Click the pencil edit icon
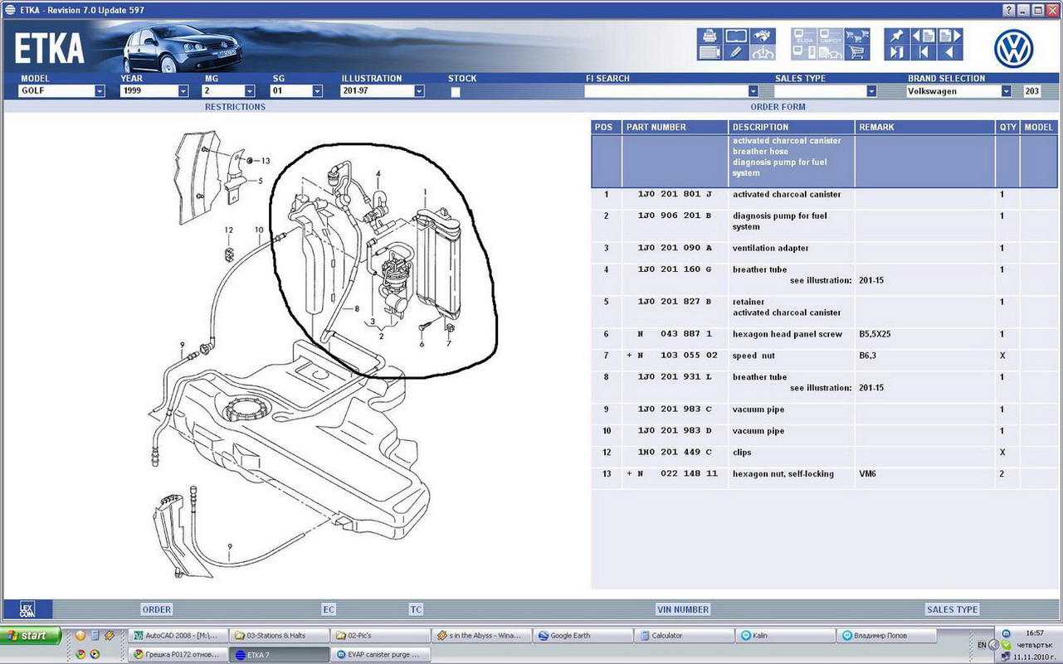The height and width of the screenshot is (664, 1063). tap(736, 53)
